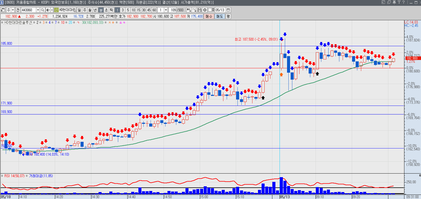Open the calendar date picker icon
Screen dimensions: 421x199
228,10
